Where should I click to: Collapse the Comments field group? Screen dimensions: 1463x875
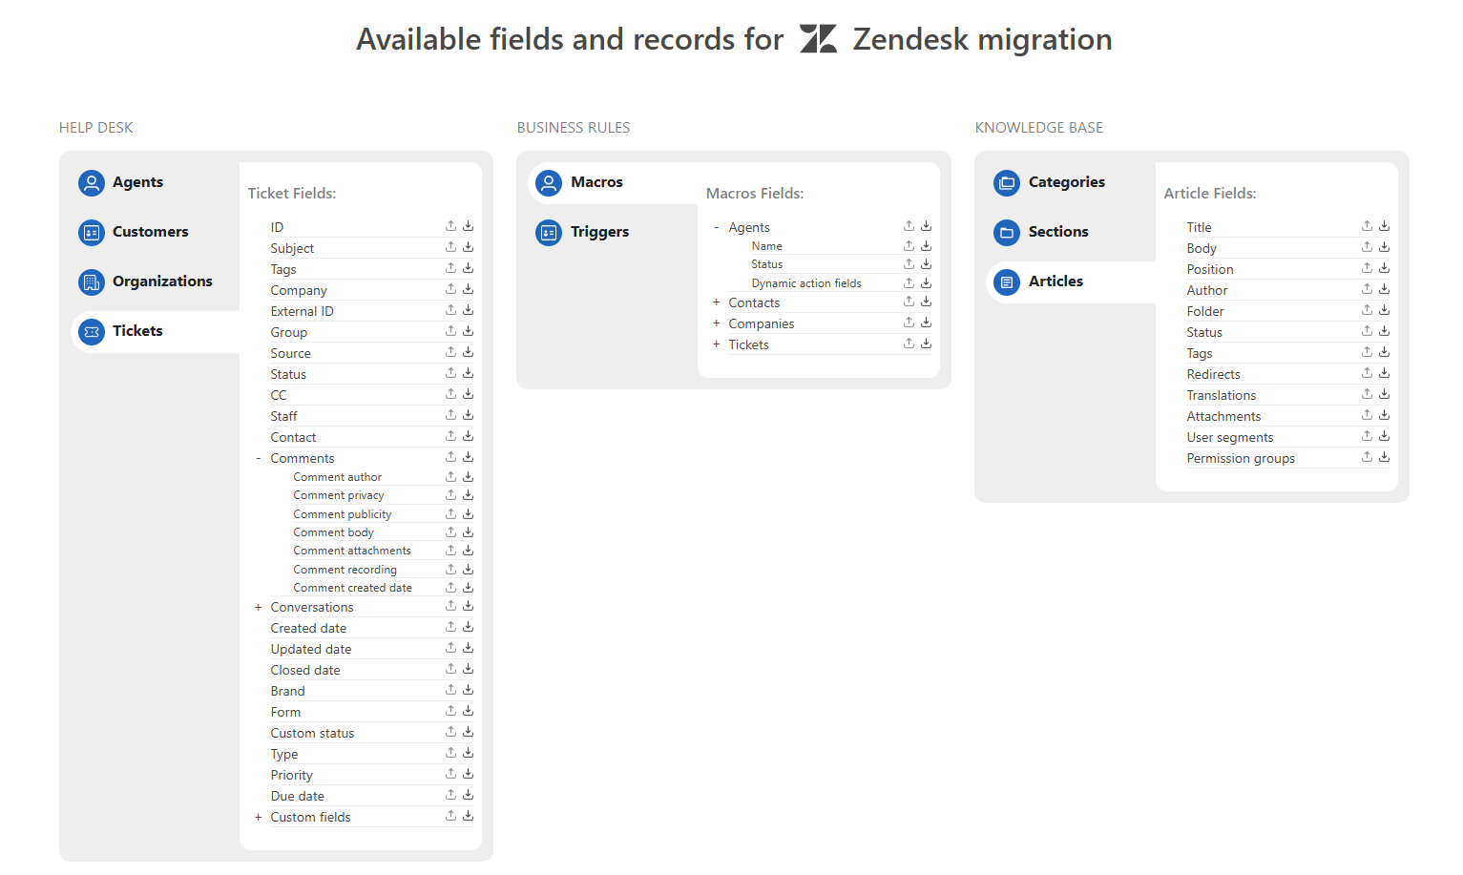pyautogui.click(x=259, y=458)
